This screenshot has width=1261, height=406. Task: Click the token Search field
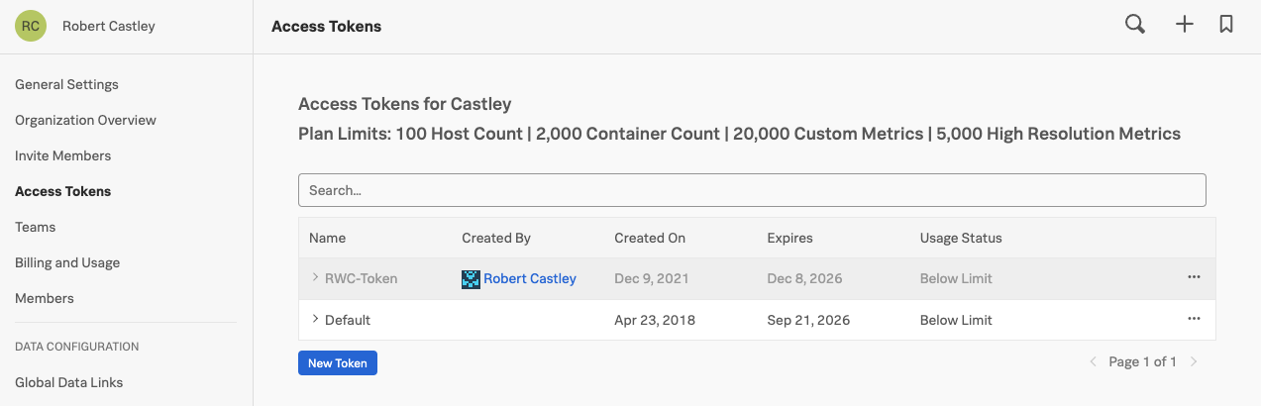[752, 190]
